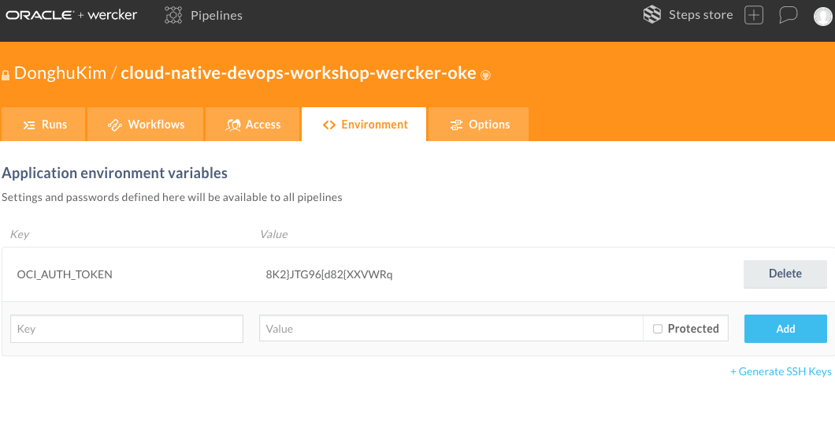Select the 8K2}JTG96[d82{XXVWRq token value
Viewport: 835px width, 421px height.
pos(329,274)
